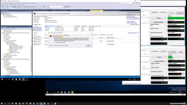Open View Cluster Quorum Information link

point(133,19)
